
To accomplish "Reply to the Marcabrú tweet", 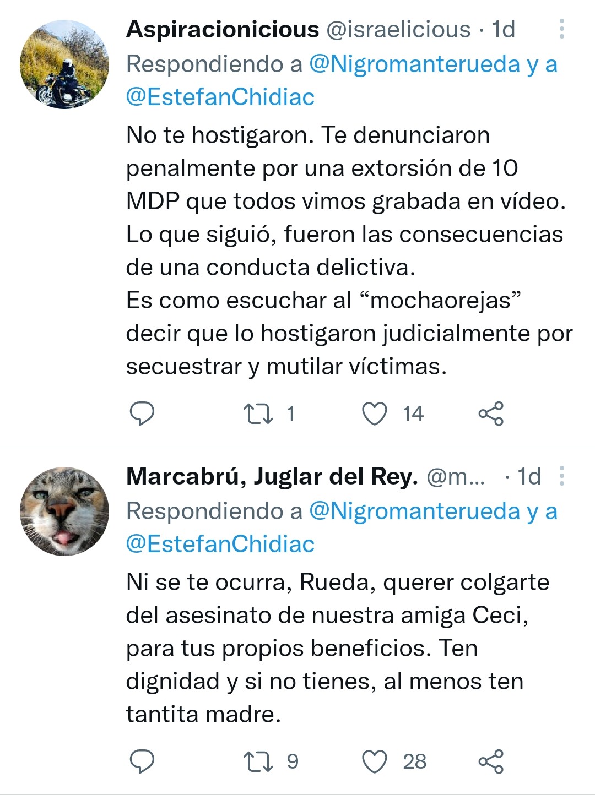I will (142, 761).
